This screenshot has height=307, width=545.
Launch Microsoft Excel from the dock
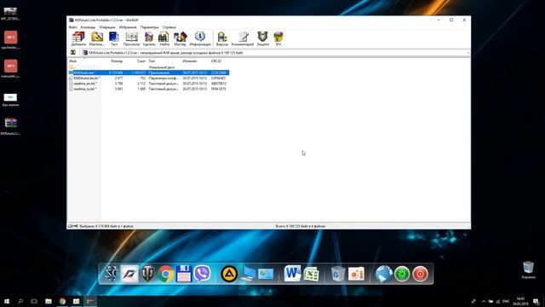[x=311, y=274]
